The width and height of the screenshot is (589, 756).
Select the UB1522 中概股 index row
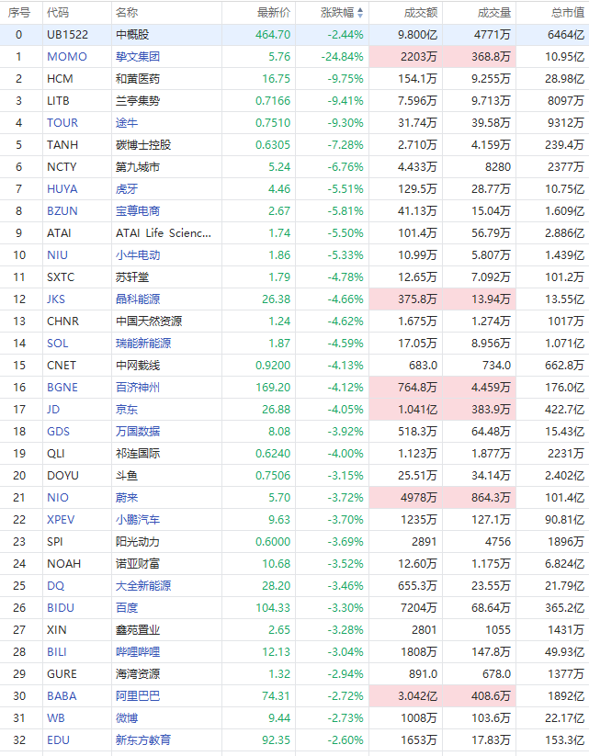coord(294,35)
